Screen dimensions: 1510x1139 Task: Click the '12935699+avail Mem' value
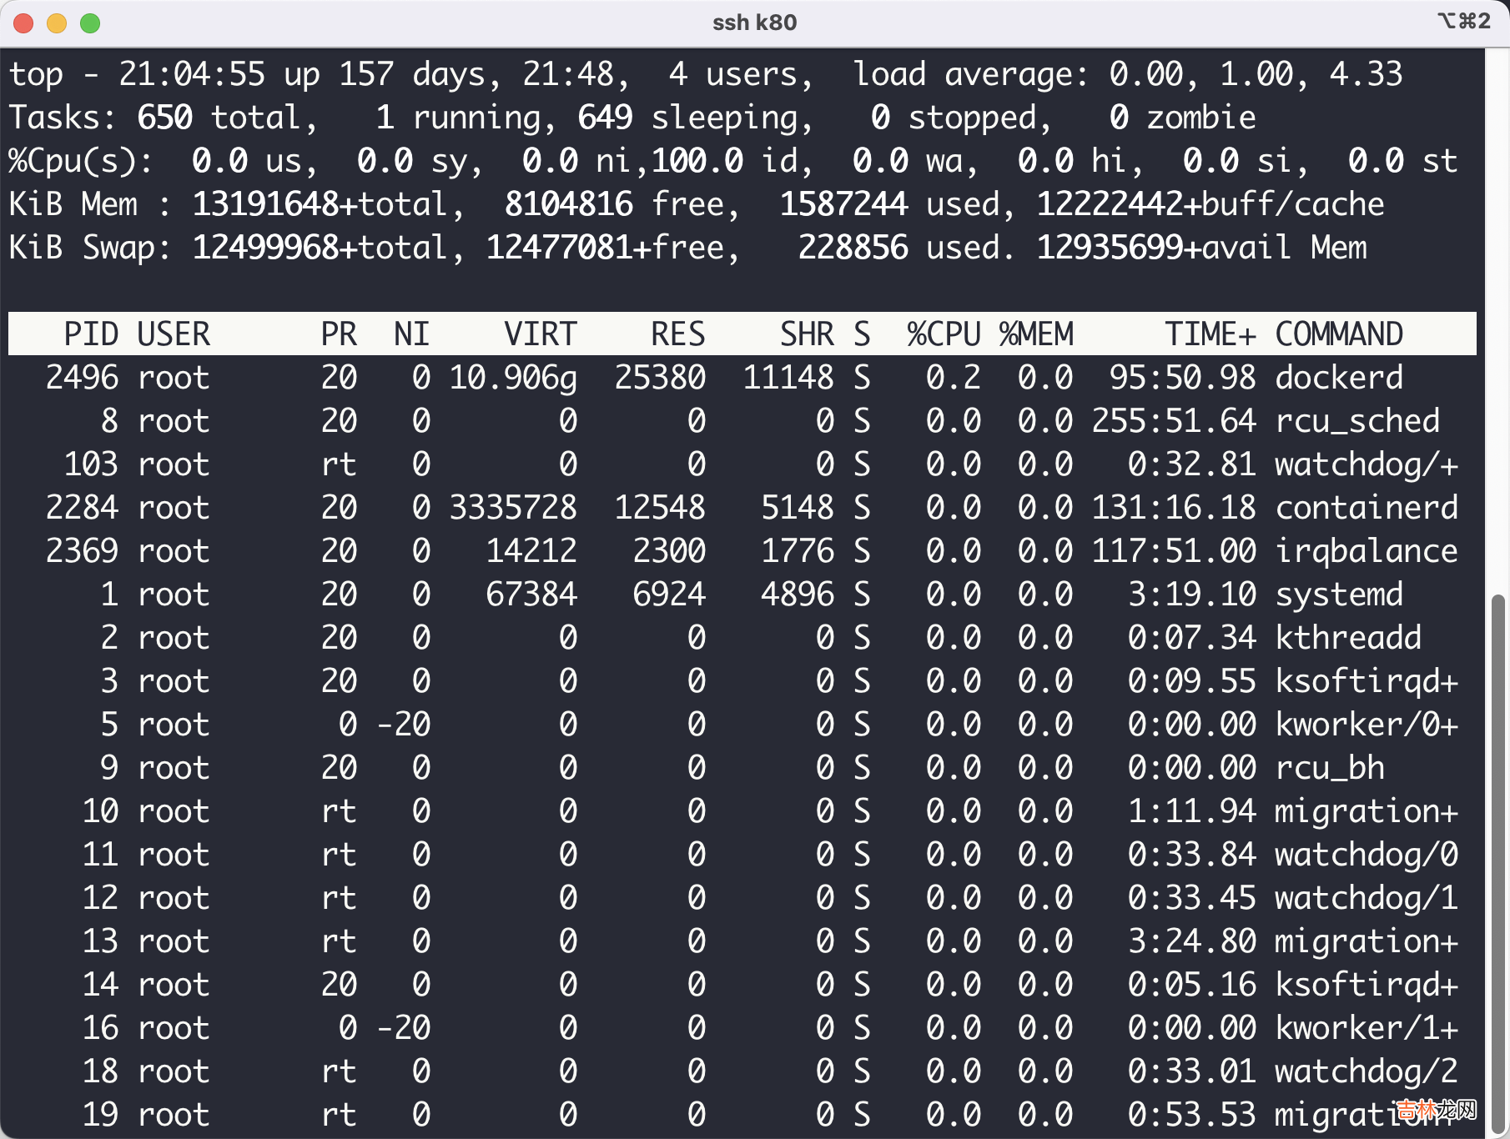pyautogui.click(x=1201, y=248)
